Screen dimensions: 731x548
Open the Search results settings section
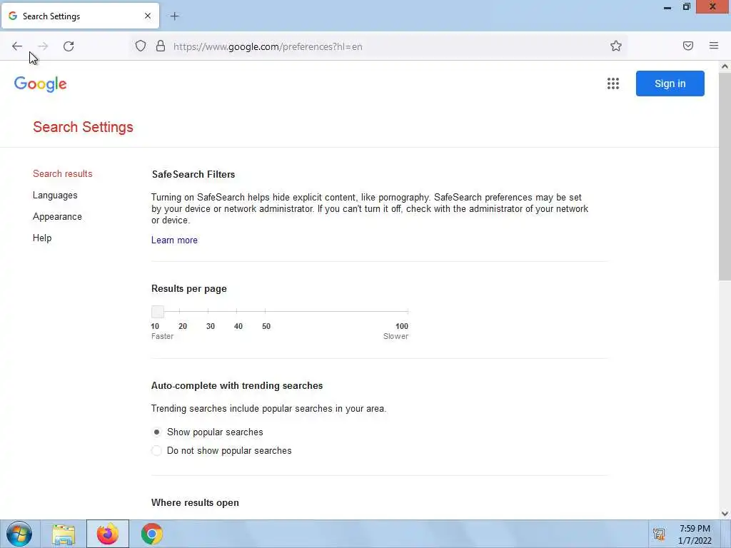click(x=63, y=174)
